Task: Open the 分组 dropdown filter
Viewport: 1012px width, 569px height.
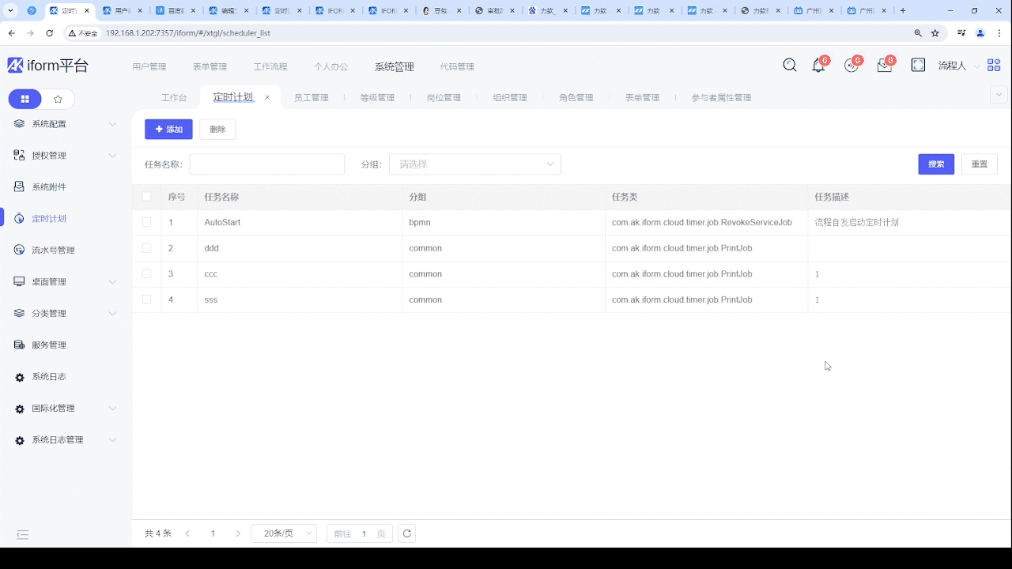Action: click(x=474, y=164)
